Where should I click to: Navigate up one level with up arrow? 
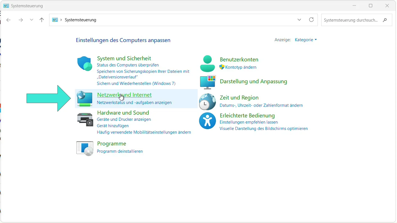[42, 20]
